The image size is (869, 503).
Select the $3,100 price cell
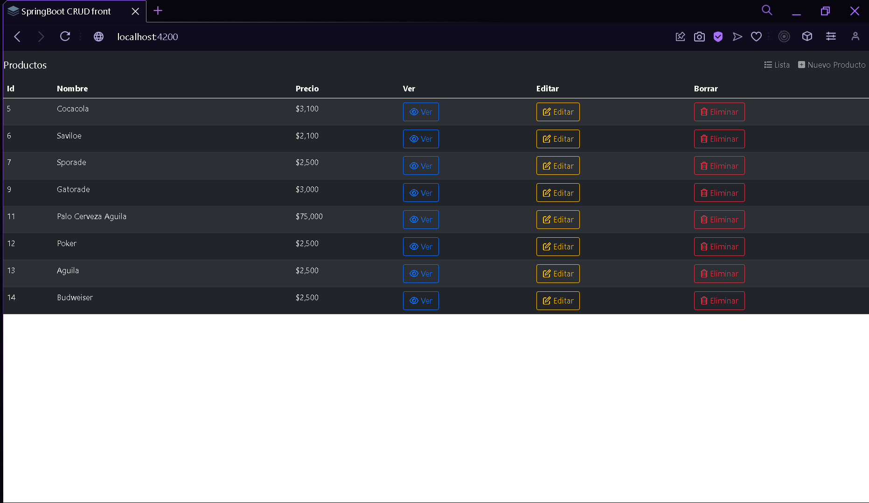coord(307,109)
